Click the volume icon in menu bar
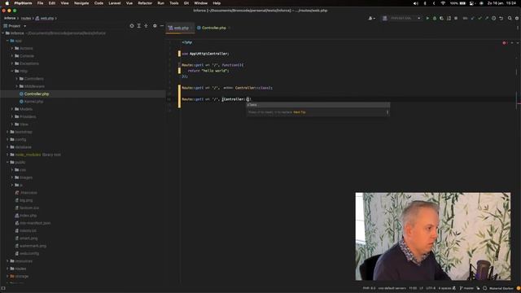This screenshot has height=293, width=521. coord(416,3)
